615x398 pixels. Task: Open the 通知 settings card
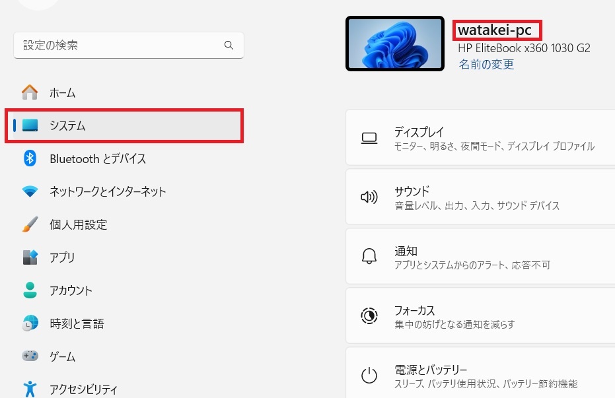(x=480, y=256)
